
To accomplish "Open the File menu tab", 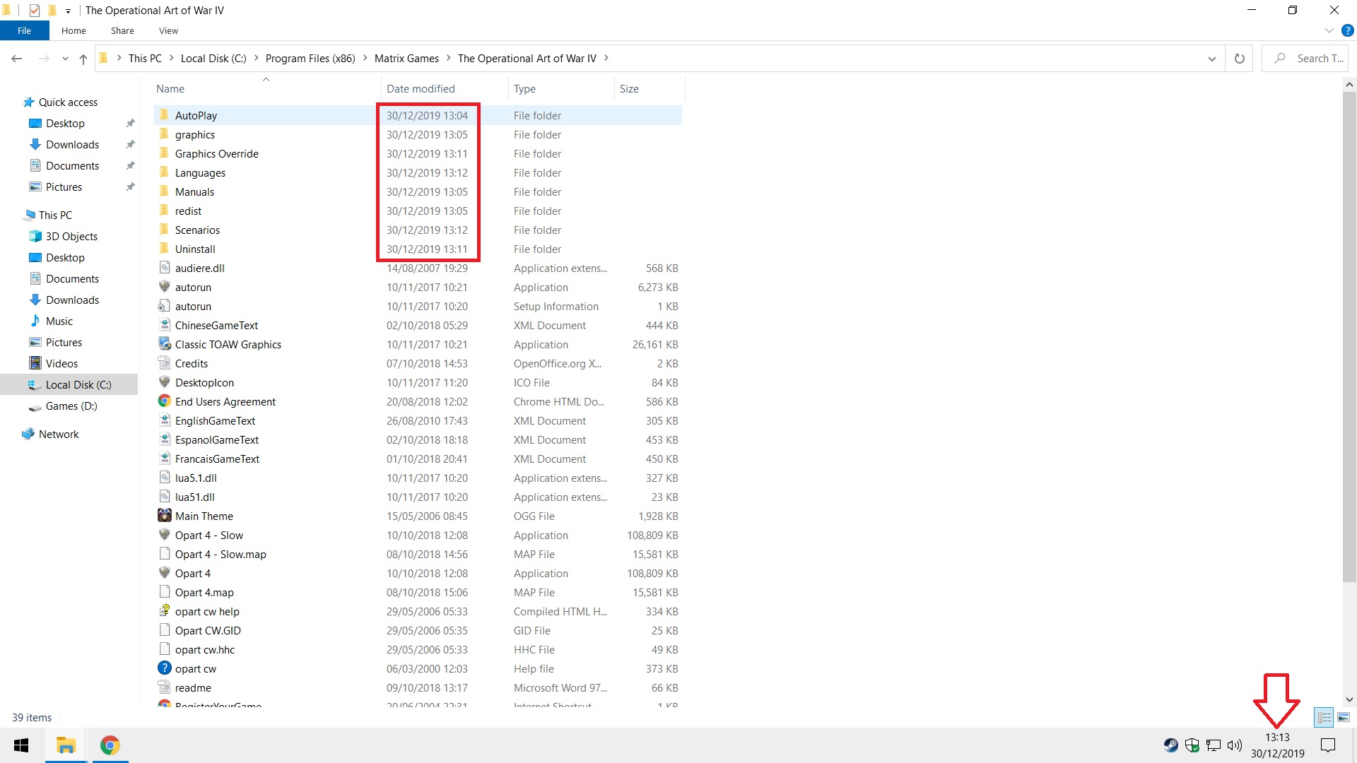I will click(24, 30).
